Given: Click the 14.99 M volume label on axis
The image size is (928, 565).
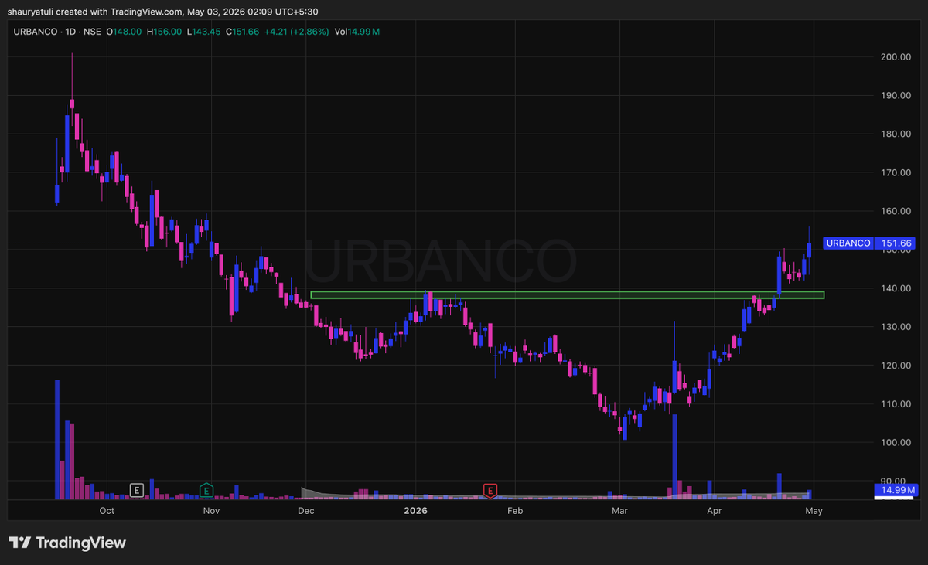Looking at the screenshot, I should point(897,490).
